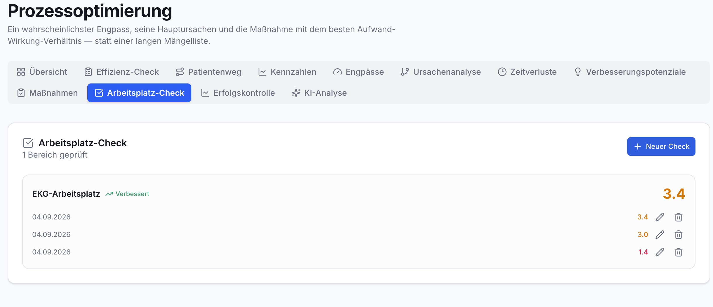
Task: Edit the check entry scored 1.4
Action: tap(660, 252)
